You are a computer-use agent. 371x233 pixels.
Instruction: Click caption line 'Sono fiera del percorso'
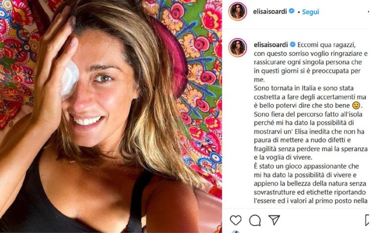[308, 114]
